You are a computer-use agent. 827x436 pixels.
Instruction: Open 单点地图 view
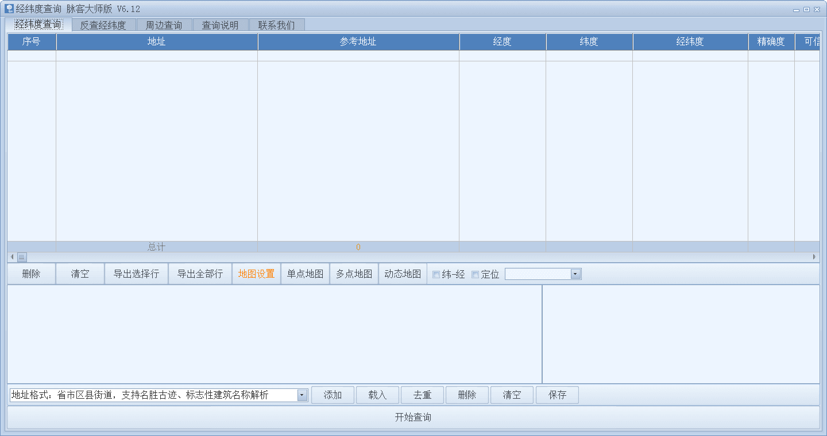tap(305, 274)
